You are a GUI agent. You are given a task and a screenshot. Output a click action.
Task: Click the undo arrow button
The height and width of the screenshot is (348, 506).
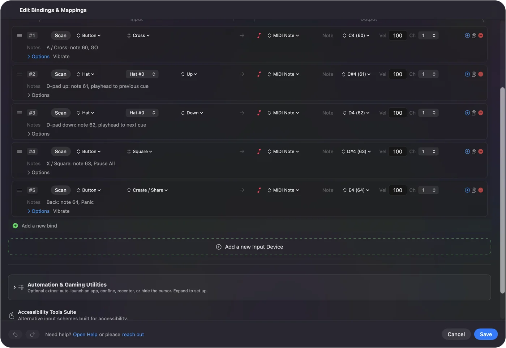[15, 334]
